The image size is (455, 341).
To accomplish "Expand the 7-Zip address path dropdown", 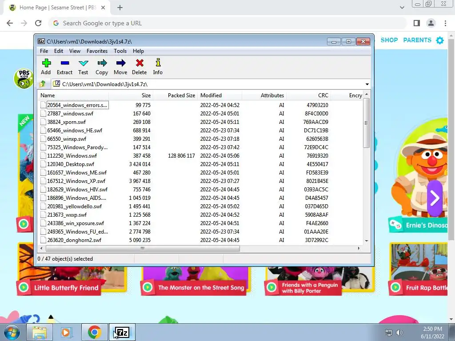I will point(367,84).
